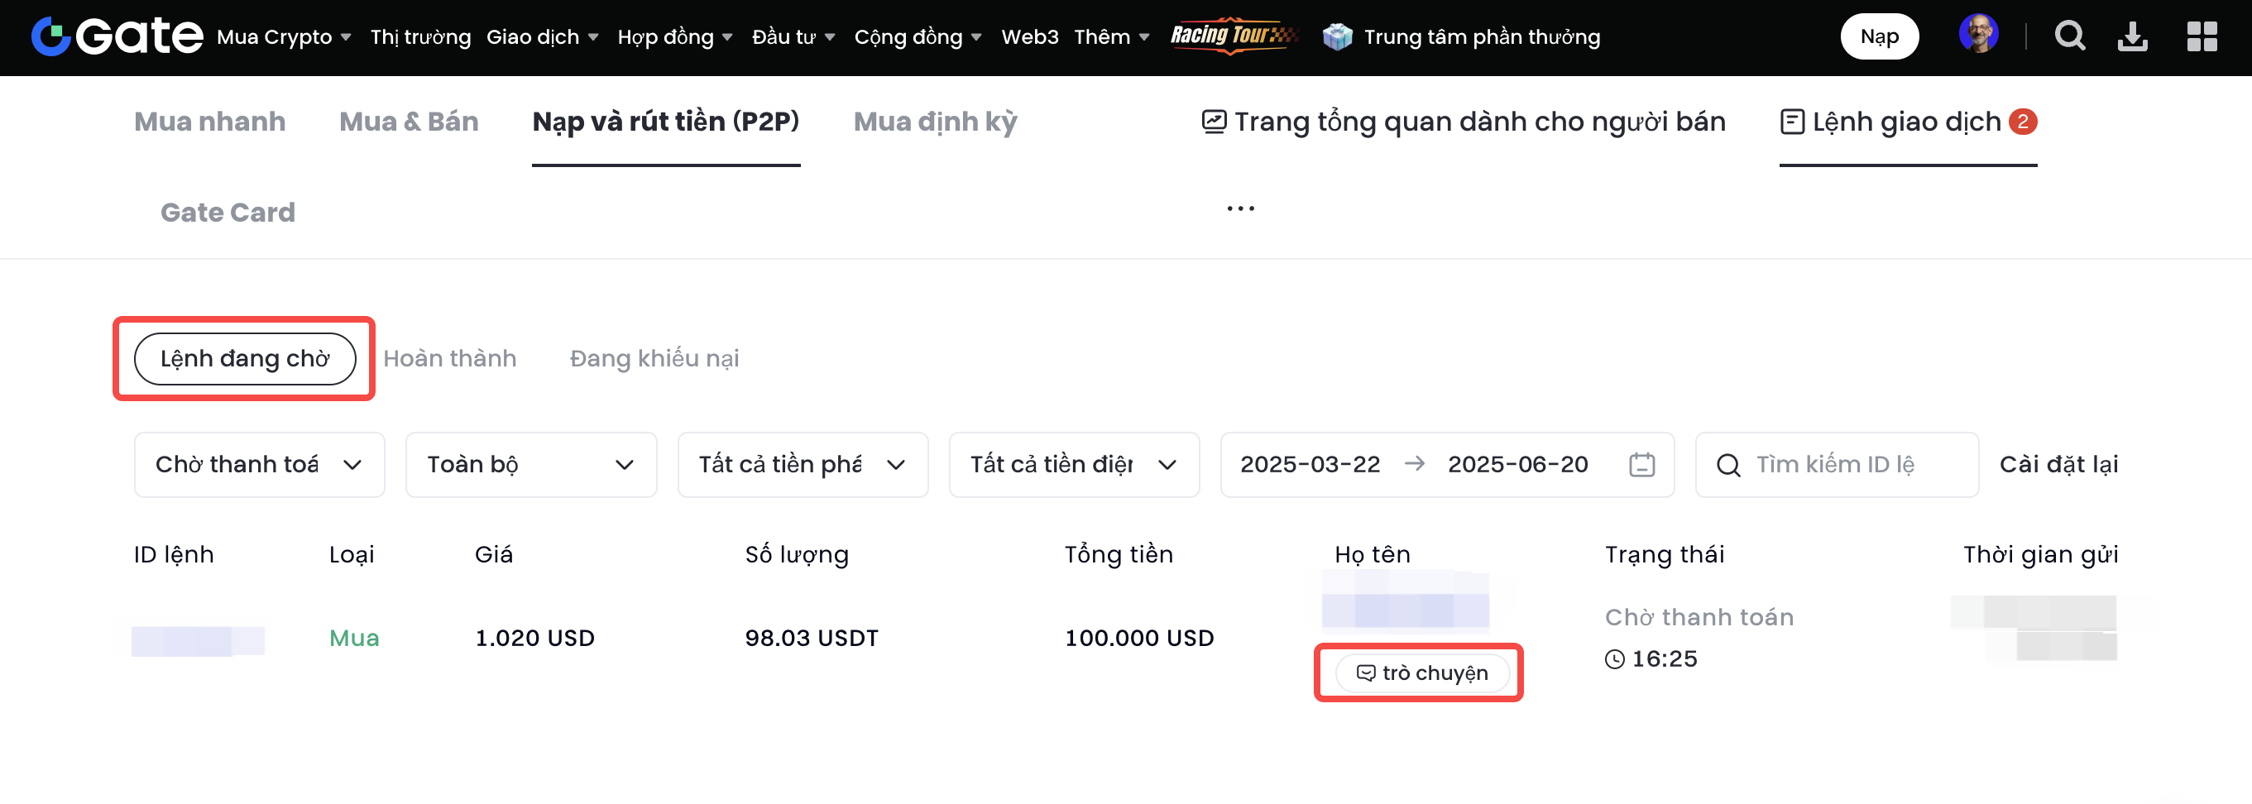
Task: Select the Đang khiếu nại tab
Action: tap(654, 358)
